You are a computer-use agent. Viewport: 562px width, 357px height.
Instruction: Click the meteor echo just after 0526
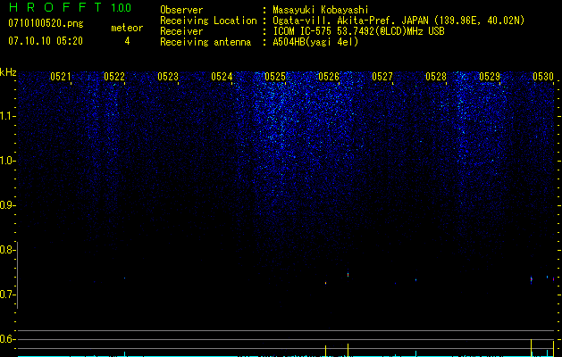(348, 274)
